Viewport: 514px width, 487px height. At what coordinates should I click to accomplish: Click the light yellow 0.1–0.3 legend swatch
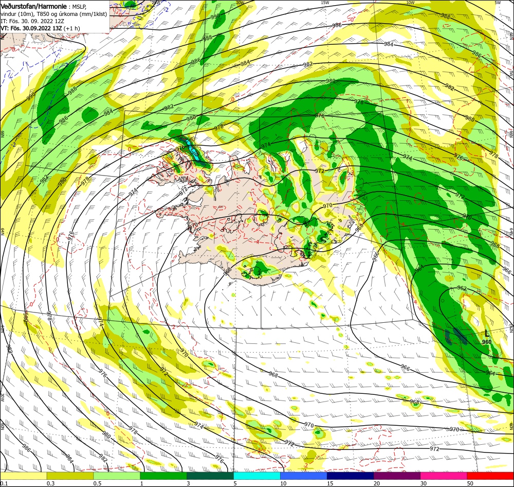(x=23, y=476)
